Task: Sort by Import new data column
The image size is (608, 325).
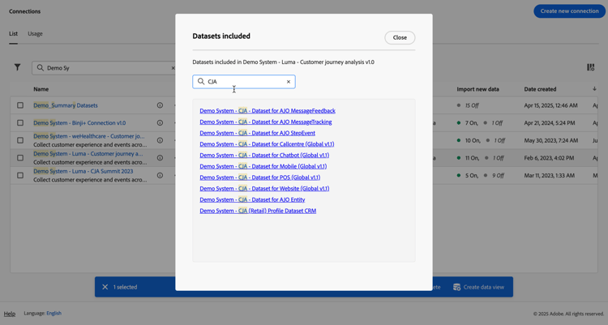Action: 477,89
